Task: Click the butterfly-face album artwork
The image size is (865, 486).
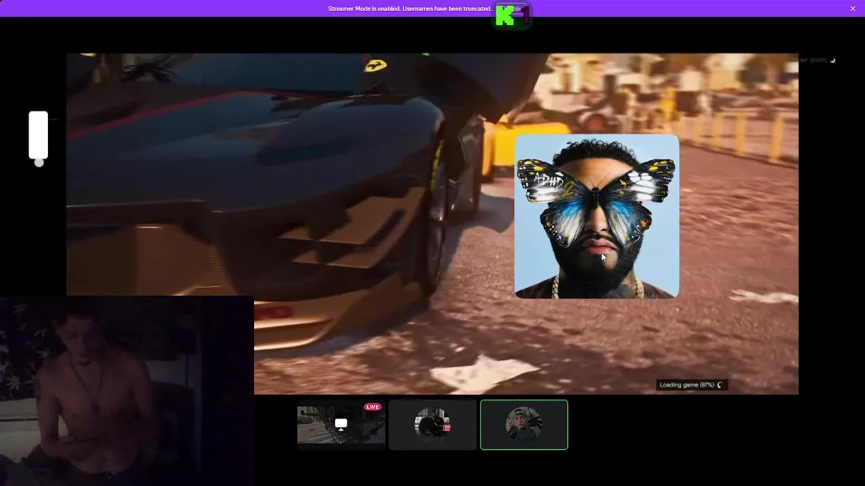Action: (597, 216)
